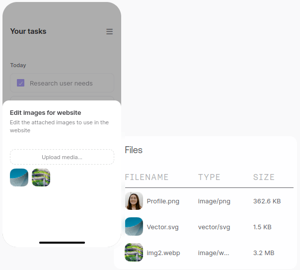Viewport: 300px width, 270px height.
Task: Click the home indicator bar at bottom
Action: (62, 243)
